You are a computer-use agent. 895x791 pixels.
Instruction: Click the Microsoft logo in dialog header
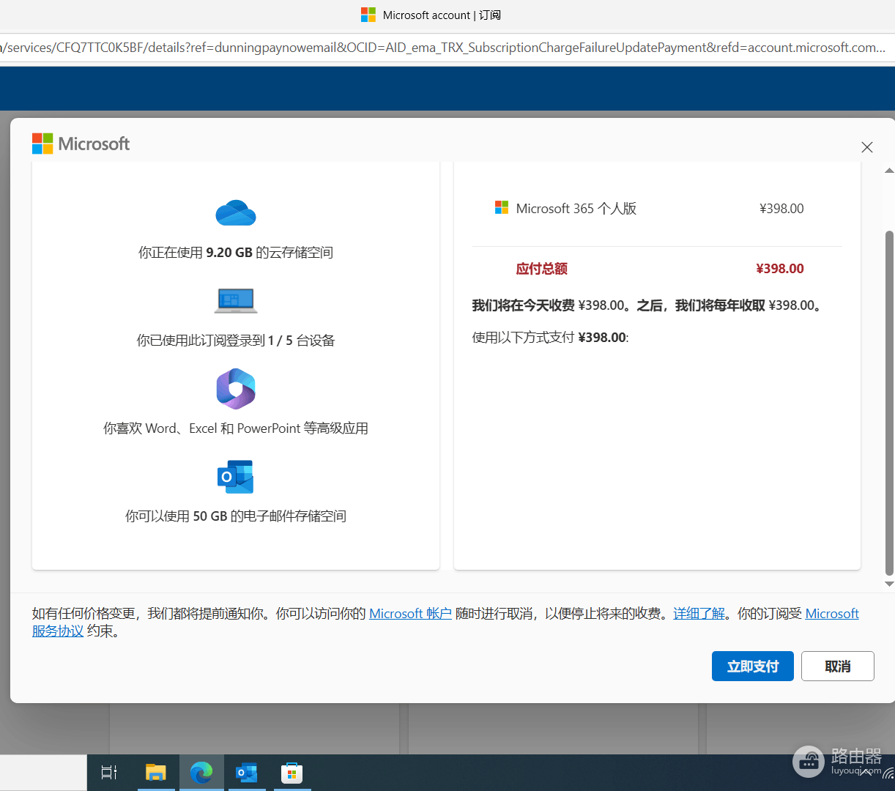click(81, 144)
